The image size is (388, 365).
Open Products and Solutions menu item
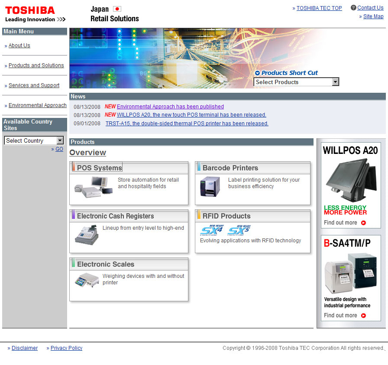click(36, 65)
